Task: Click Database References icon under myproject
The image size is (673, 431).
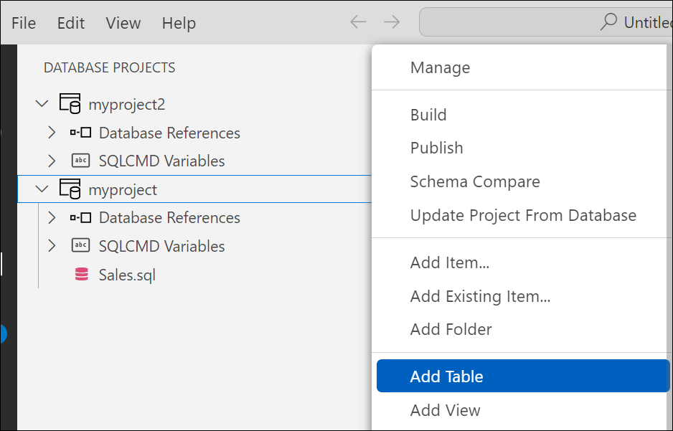Action: pos(81,217)
